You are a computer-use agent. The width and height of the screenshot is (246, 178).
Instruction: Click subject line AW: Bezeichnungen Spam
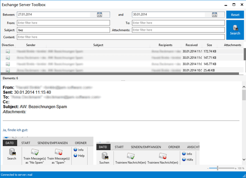click(x=43, y=107)
